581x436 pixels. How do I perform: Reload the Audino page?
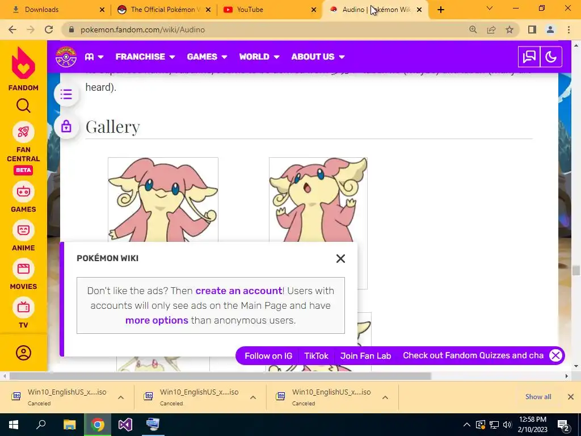[x=49, y=30]
